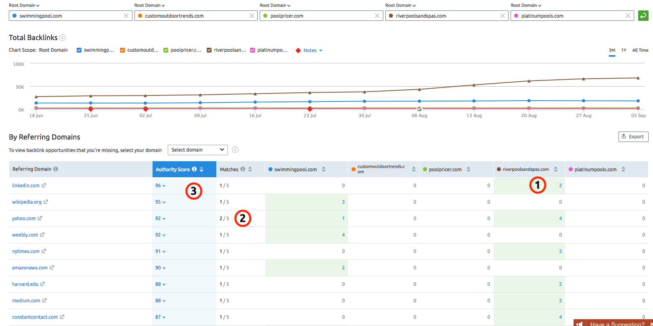Image resolution: width=653 pixels, height=326 pixels.
Task: Sort the customoutdoortrends.com column
Action: [x=414, y=169]
